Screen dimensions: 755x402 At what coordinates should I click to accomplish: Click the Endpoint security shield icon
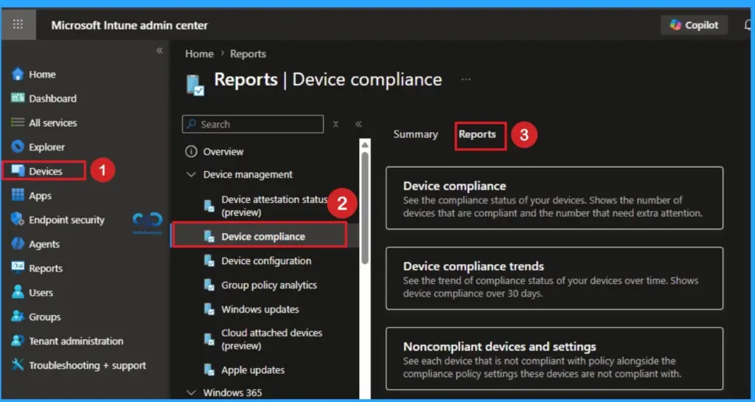[x=18, y=219]
